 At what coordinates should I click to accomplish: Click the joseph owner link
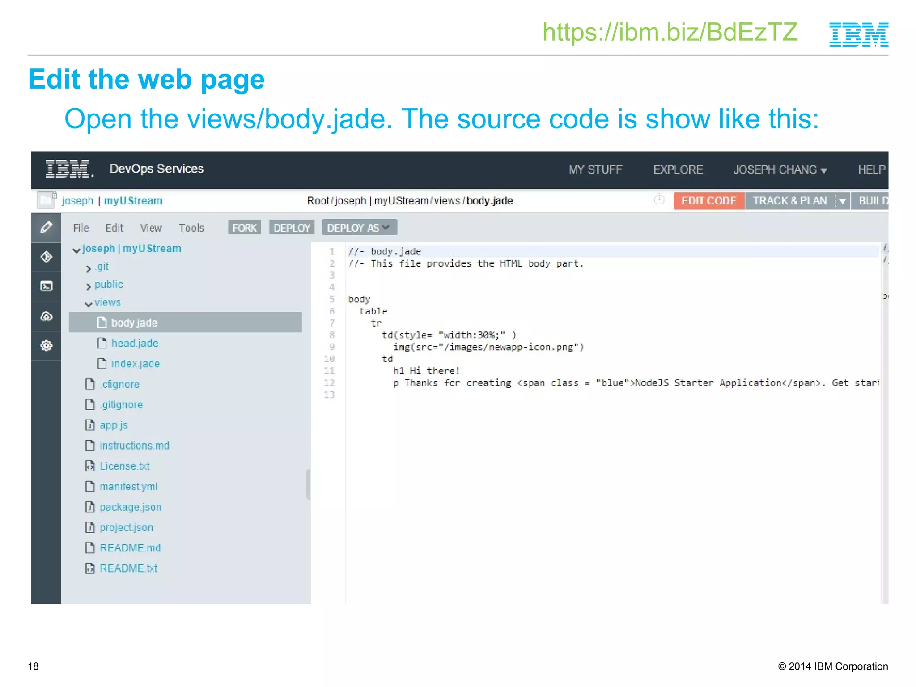coord(77,201)
